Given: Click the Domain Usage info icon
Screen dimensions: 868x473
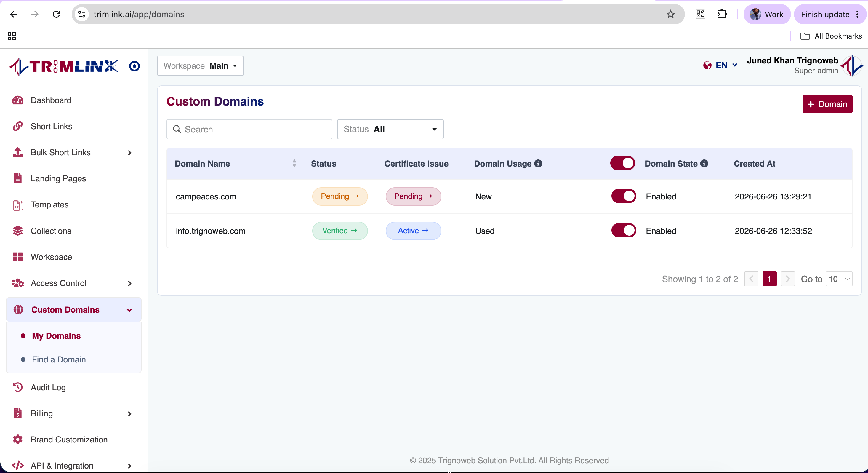Looking at the screenshot, I should tap(538, 164).
